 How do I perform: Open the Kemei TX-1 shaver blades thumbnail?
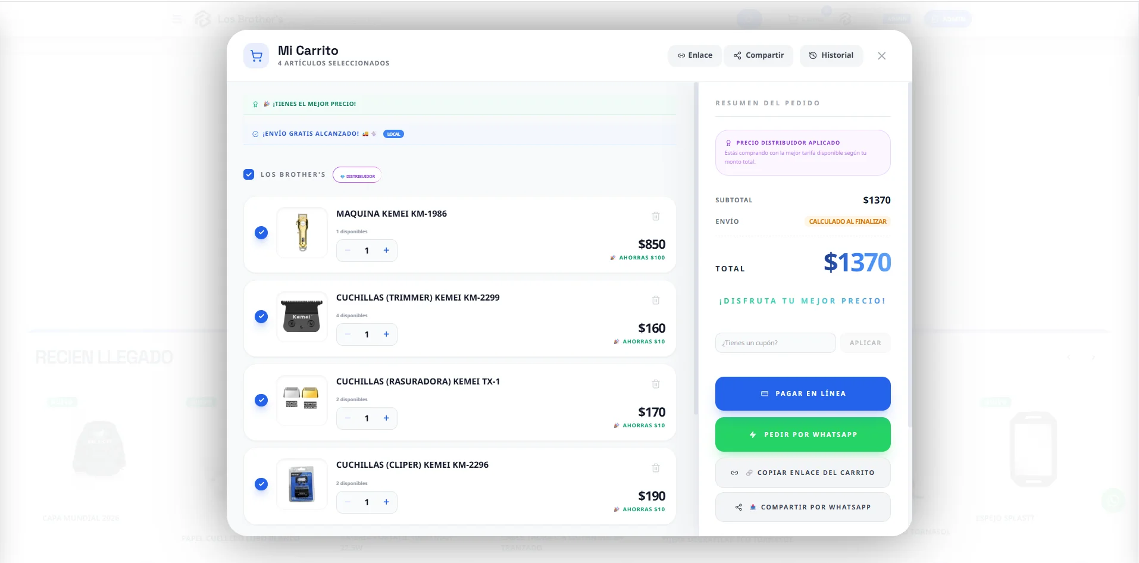(302, 401)
